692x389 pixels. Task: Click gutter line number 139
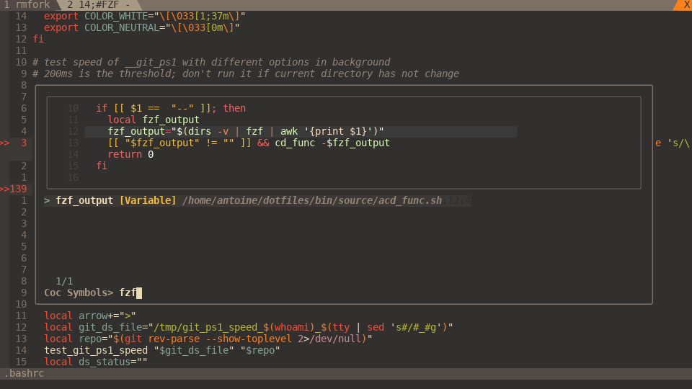(x=18, y=189)
